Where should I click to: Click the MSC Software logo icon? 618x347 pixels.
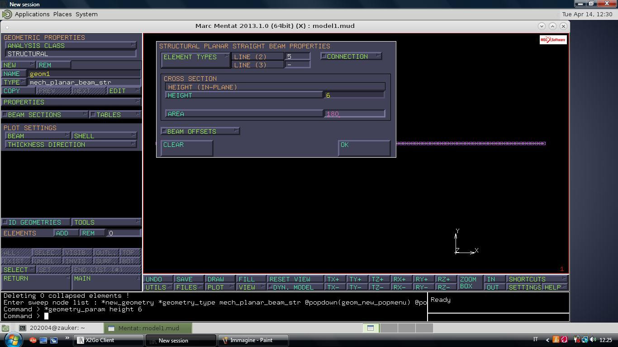553,40
